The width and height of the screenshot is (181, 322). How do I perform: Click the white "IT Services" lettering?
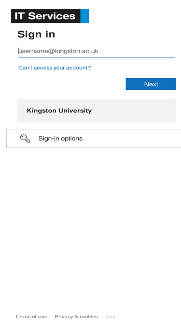[45, 16]
